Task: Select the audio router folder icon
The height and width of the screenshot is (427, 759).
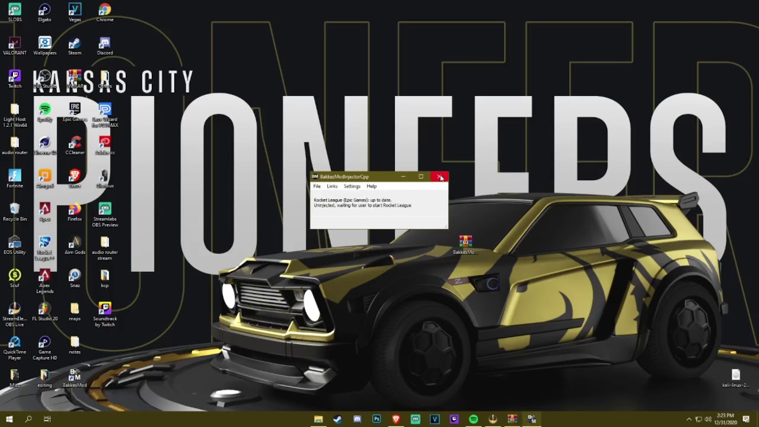Action: (15, 145)
